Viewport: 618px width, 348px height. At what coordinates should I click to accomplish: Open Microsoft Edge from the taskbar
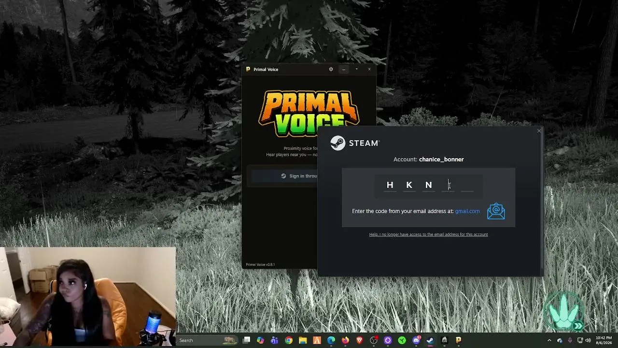point(331,340)
